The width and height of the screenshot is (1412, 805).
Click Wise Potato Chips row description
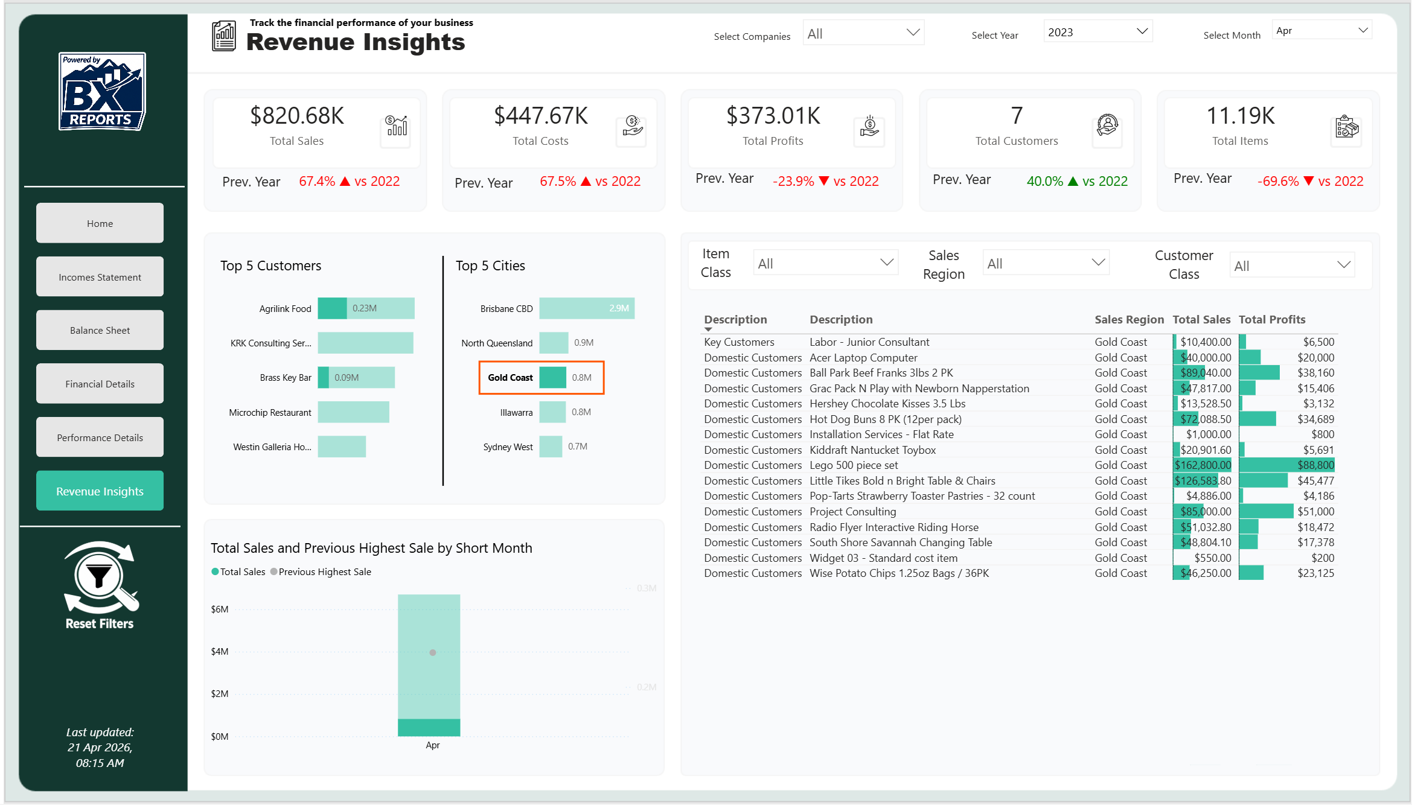click(x=899, y=573)
